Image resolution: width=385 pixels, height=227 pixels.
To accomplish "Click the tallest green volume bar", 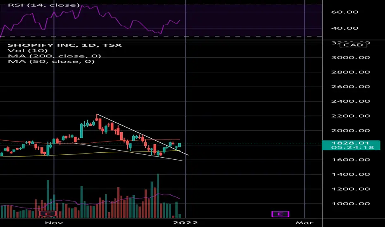I will coord(158,196).
